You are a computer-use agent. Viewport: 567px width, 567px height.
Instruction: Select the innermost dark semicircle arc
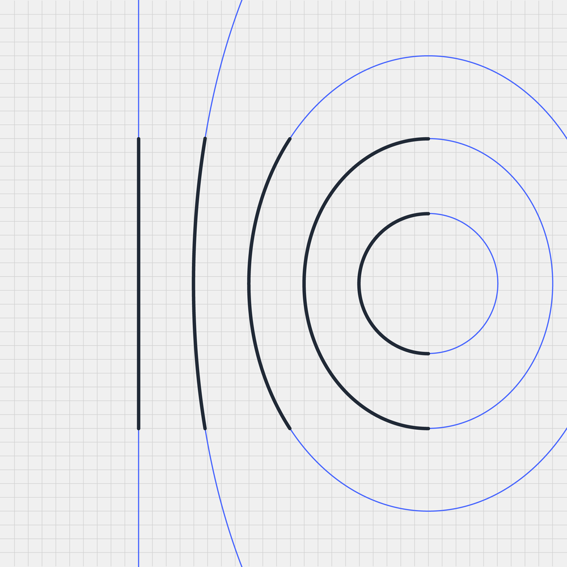[358, 283]
